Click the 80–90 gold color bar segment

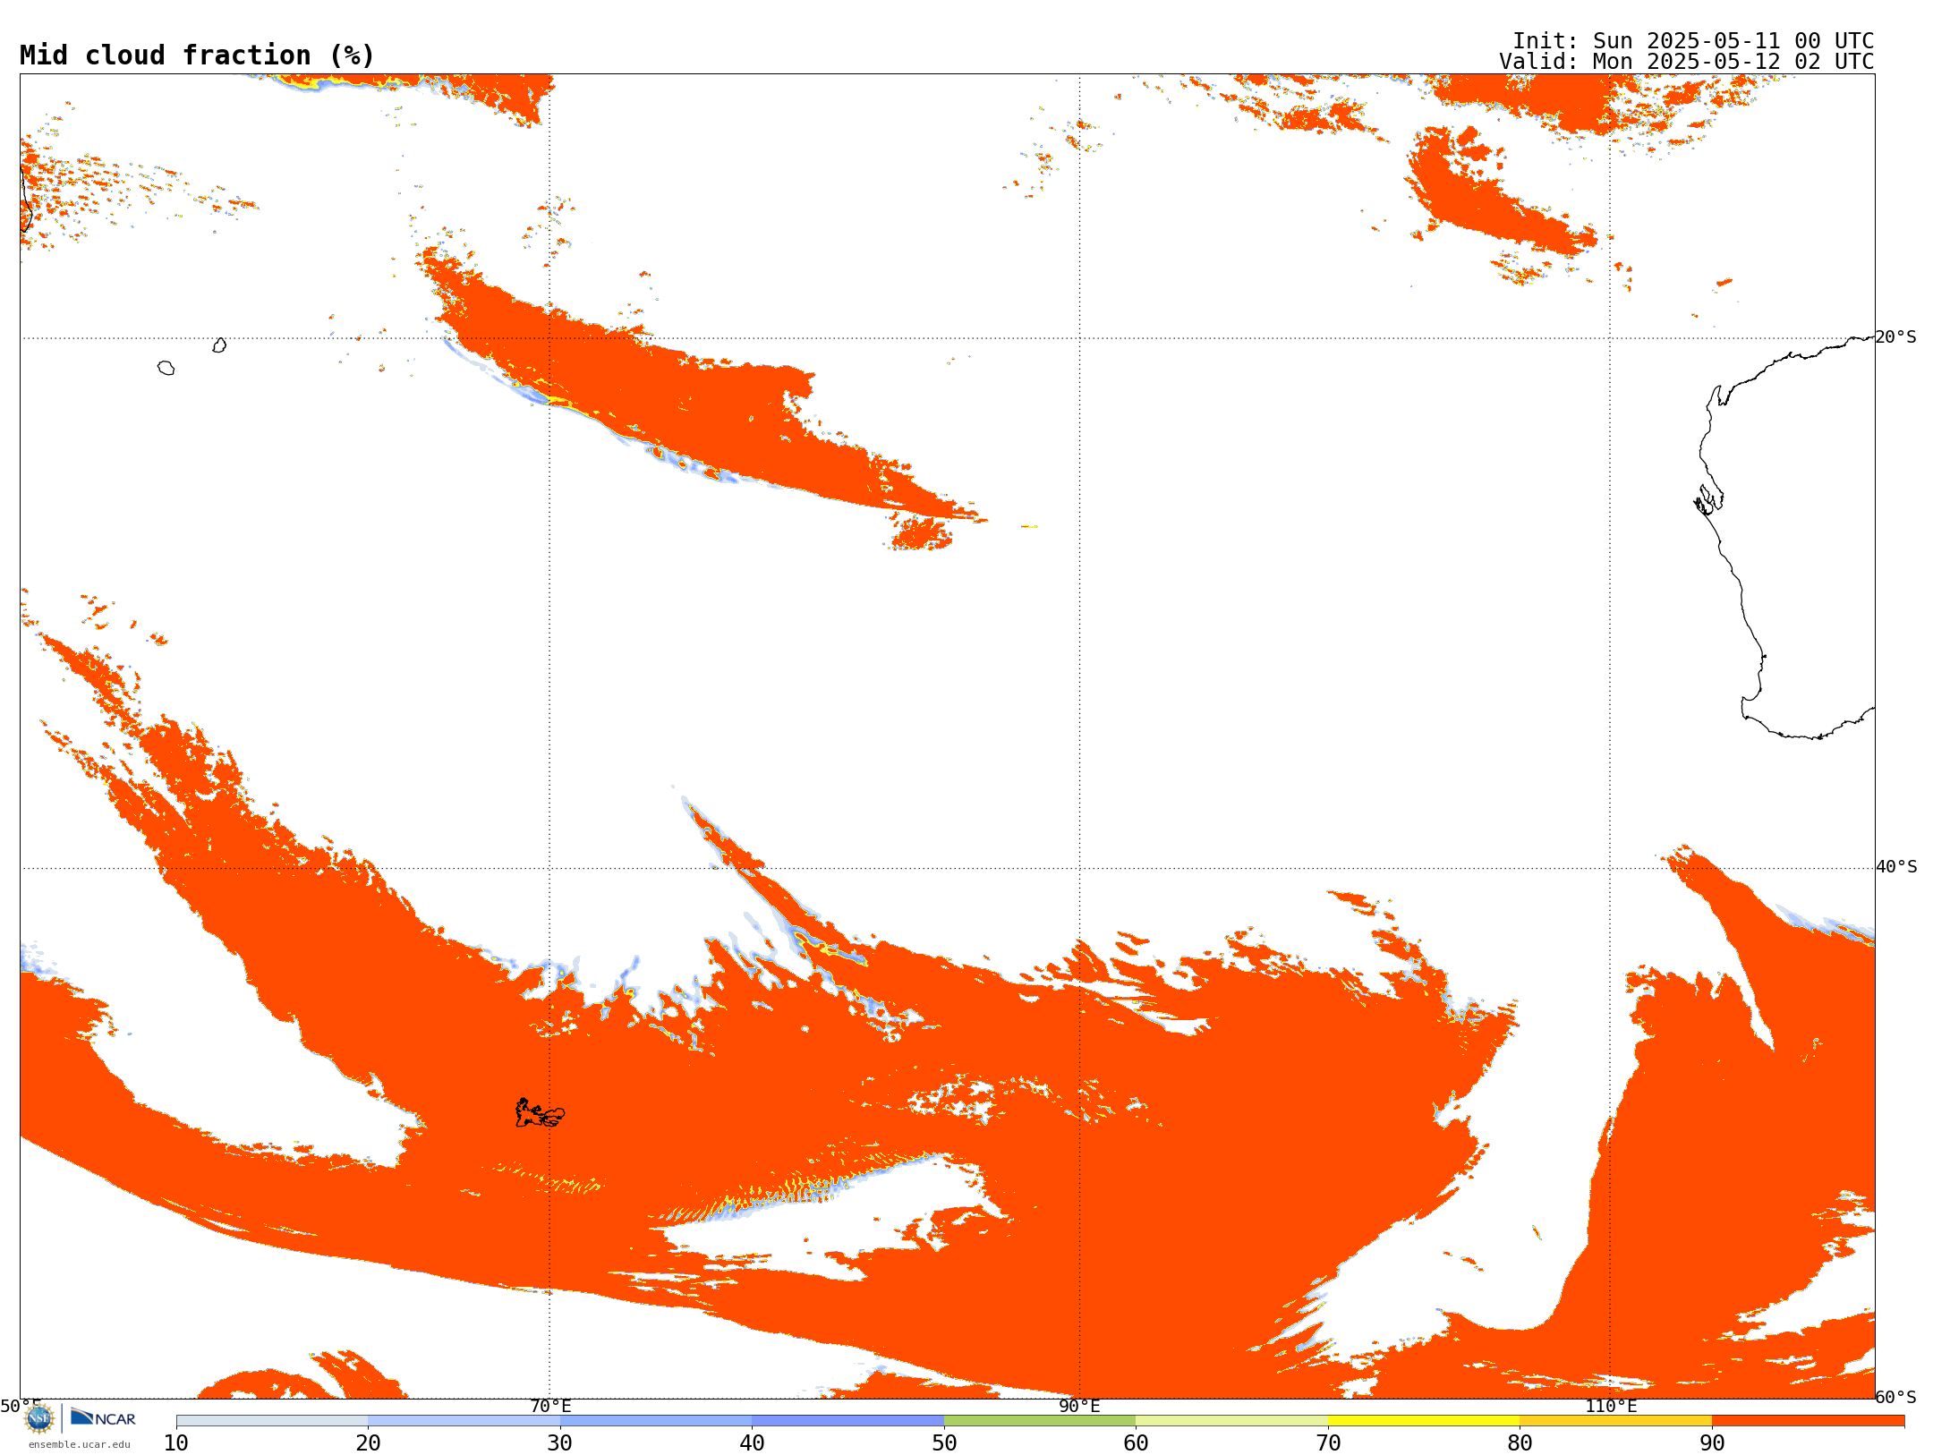click(1615, 1421)
